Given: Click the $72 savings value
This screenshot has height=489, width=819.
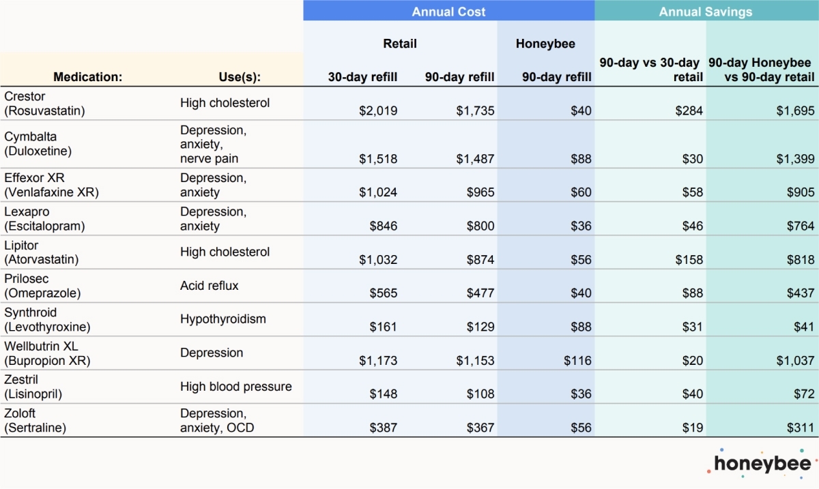Looking at the screenshot, I should click(x=804, y=394).
